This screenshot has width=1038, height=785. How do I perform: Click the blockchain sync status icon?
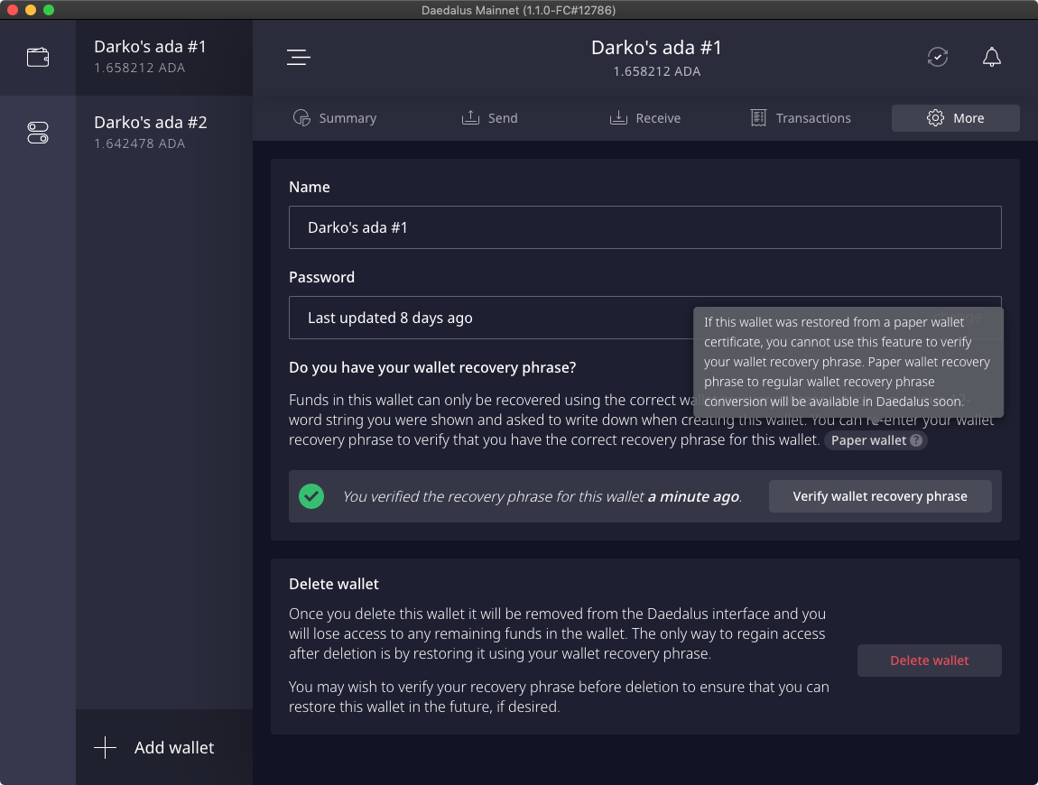click(x=938, y=58)
